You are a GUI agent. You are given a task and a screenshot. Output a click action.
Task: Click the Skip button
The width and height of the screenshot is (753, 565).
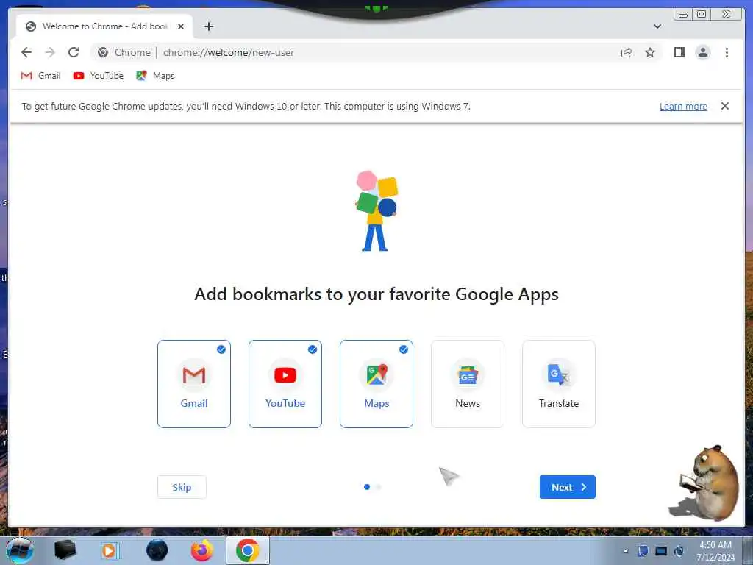coord(182,487)
